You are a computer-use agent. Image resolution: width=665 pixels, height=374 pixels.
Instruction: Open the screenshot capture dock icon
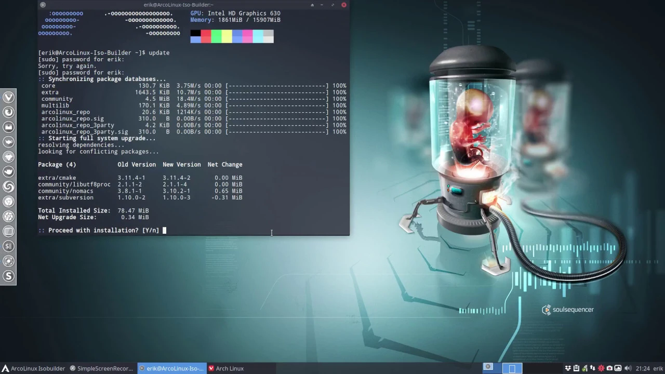pyautogui.click(x=8, y=261)
